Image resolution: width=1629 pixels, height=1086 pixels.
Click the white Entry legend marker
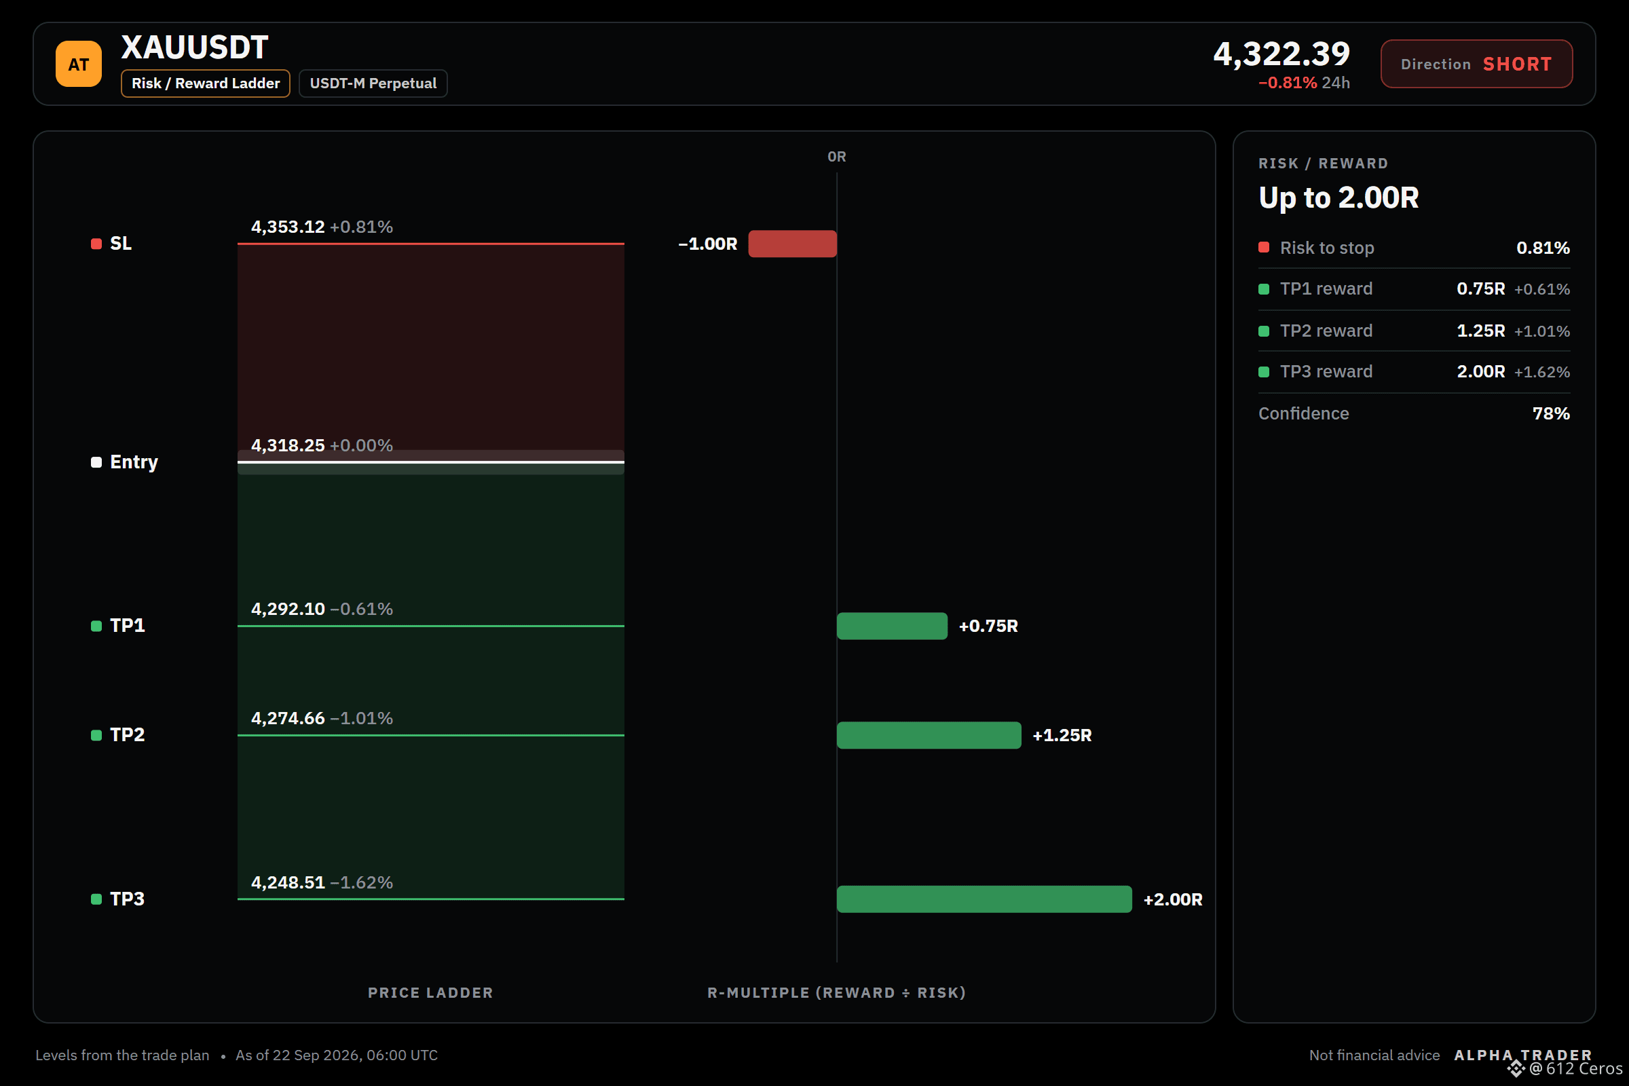point(96,462)
